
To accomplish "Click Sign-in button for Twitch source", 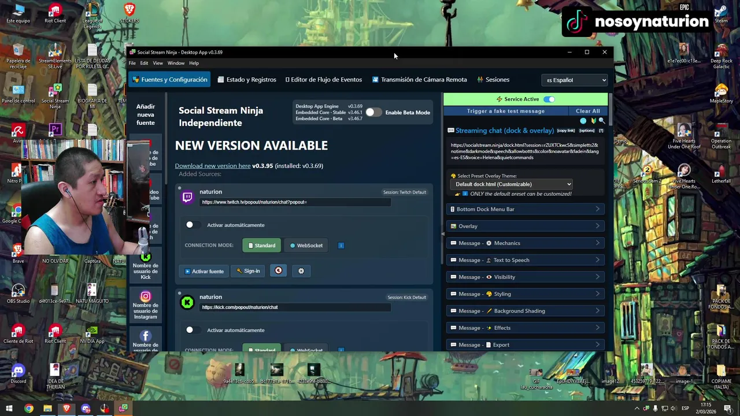I will point(248,271).
